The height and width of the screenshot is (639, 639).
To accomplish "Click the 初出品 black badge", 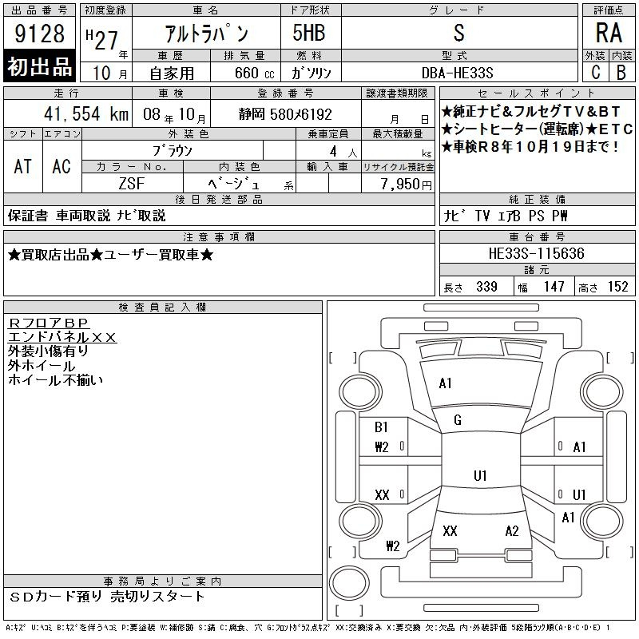I will click(40, 67).
